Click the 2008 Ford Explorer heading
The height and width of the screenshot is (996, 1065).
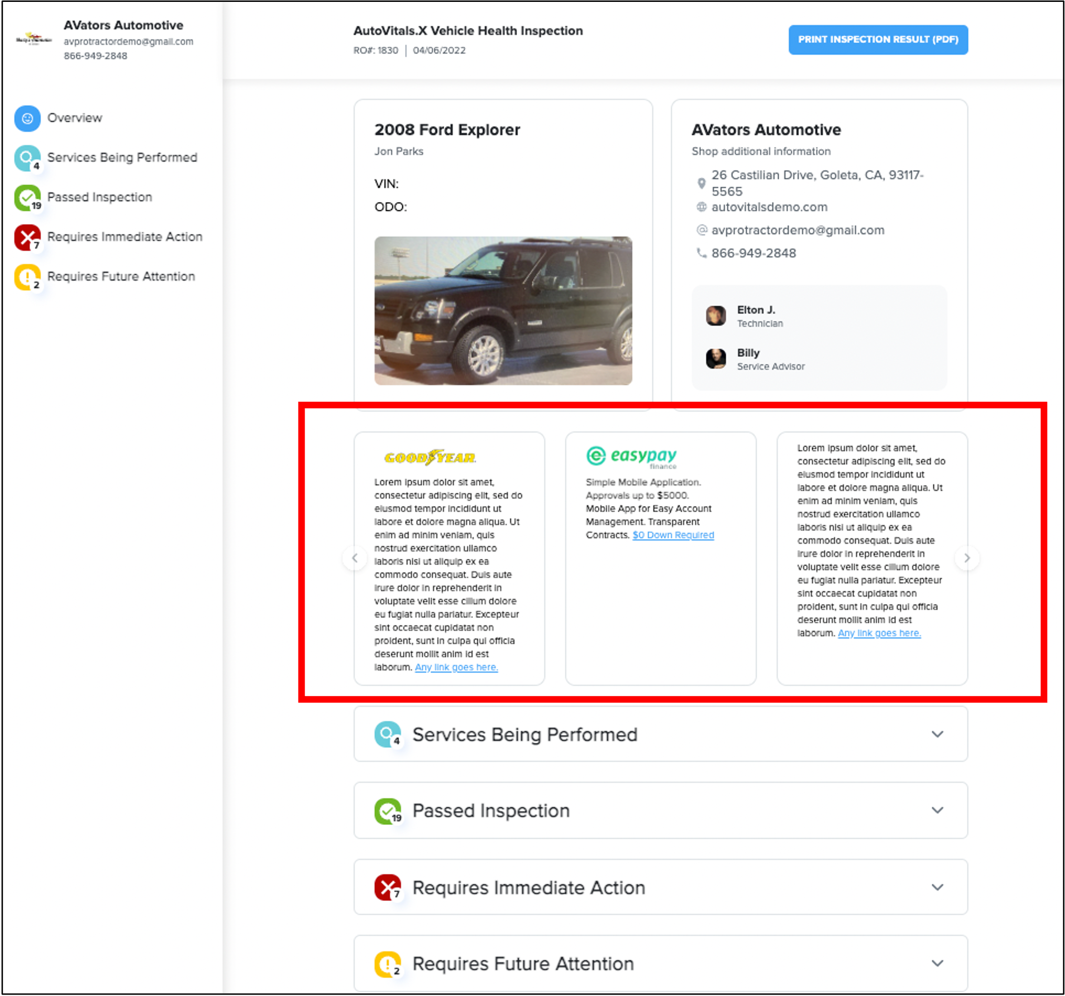pyautogui.click(x=447, y=130)
